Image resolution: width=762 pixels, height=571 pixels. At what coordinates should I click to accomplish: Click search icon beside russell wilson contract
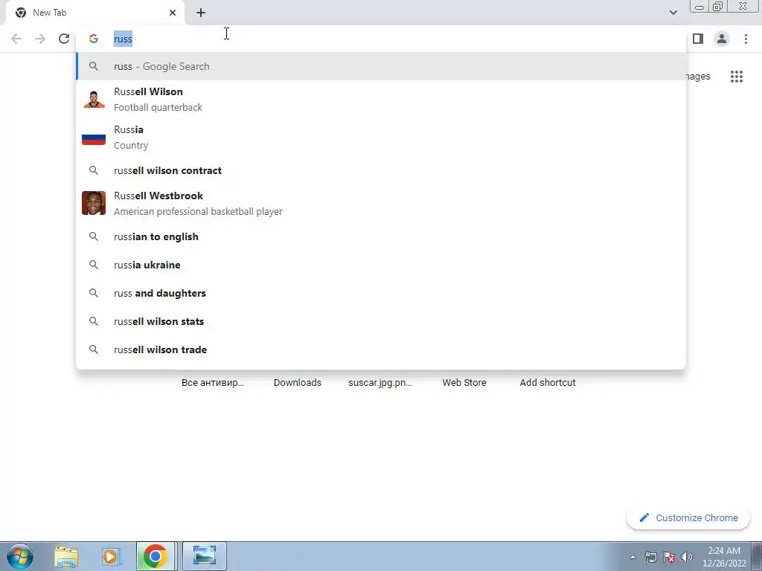click(94, 170)
